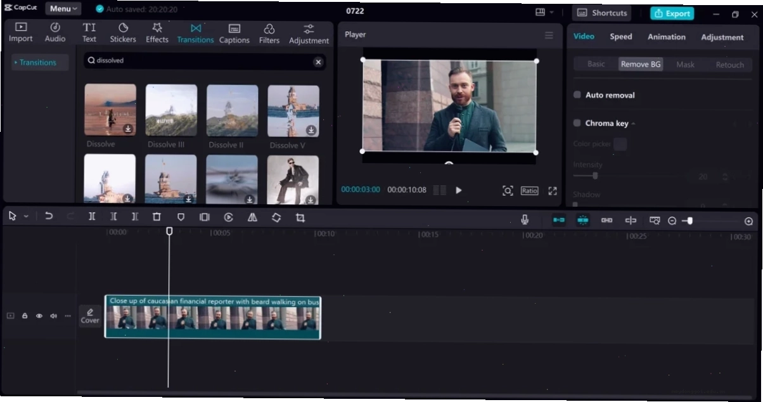Click the Cover button on the track
Viewport: 763px width, 402px height.
90,316
